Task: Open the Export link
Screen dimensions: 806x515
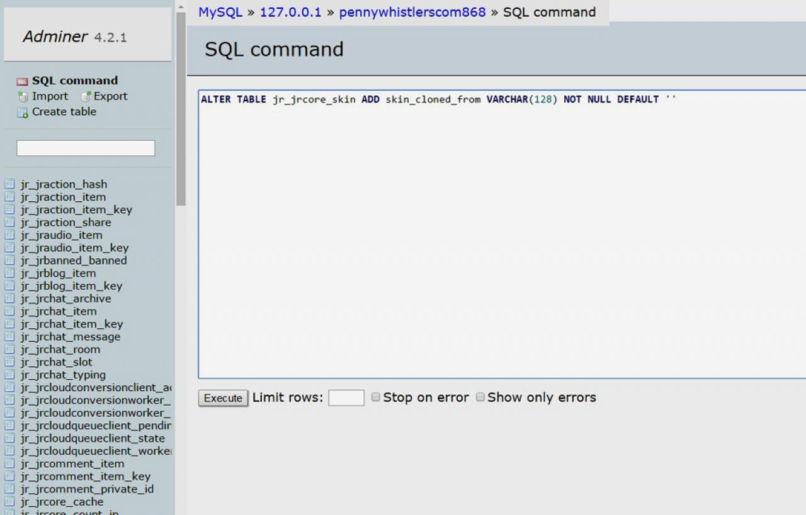Action: [110, 96]
